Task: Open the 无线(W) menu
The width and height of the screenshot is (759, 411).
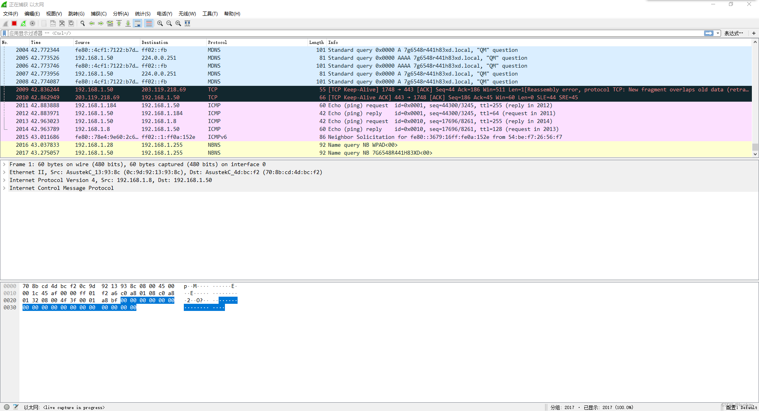Action: pyautogui.click(x=187, y=14)
